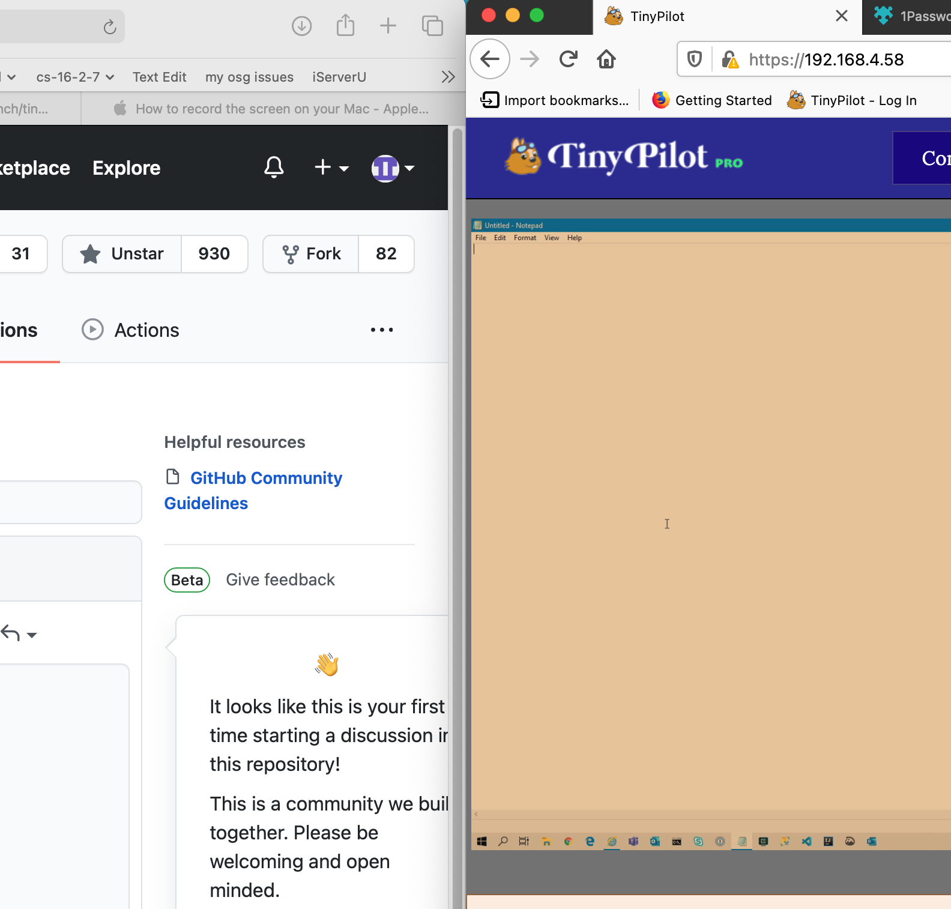
Task: Open the repository tabs overflow menu
Action: (x=382, y=330)
